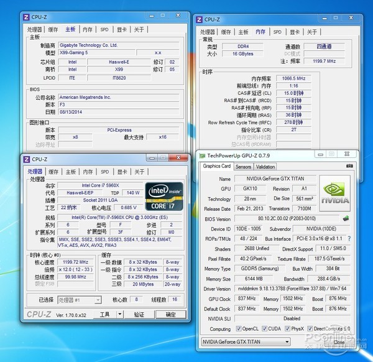Click the GPU-Z screenshot camera icon
This screenshot has width=373, height=362.
coord(349,165)
